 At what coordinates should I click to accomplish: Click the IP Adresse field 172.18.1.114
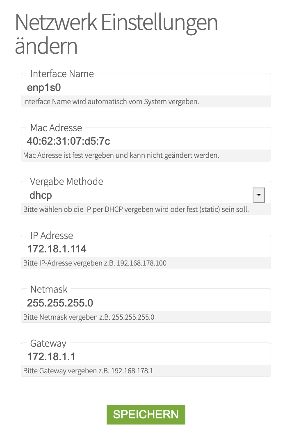[146, 249]
